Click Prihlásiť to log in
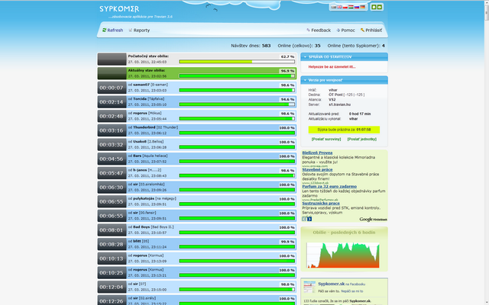 [371, 30]
